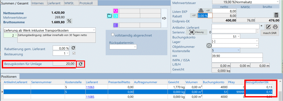The height and width of the screenshot is (101, 283).
Task: Switch to the MWSt. tab
Action: 71,3
